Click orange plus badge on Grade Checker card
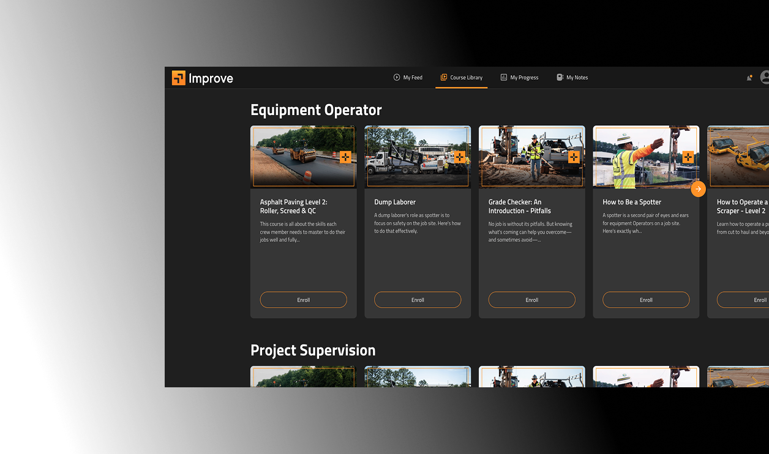Image resolution: width=769 pixels, height=454 pixels. (574, 157)
